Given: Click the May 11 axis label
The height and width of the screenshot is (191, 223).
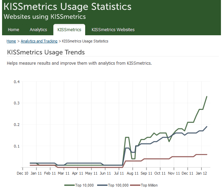Looking at the screenshot, I should click(x=91, y=173).
